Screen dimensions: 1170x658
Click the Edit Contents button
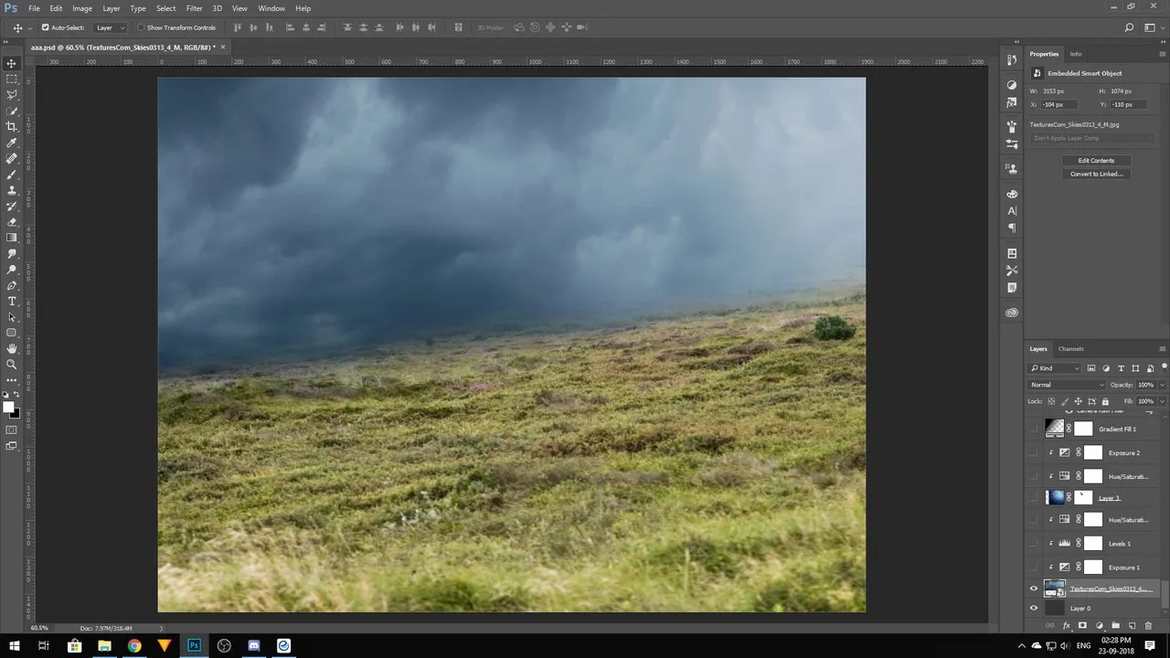1096,160
